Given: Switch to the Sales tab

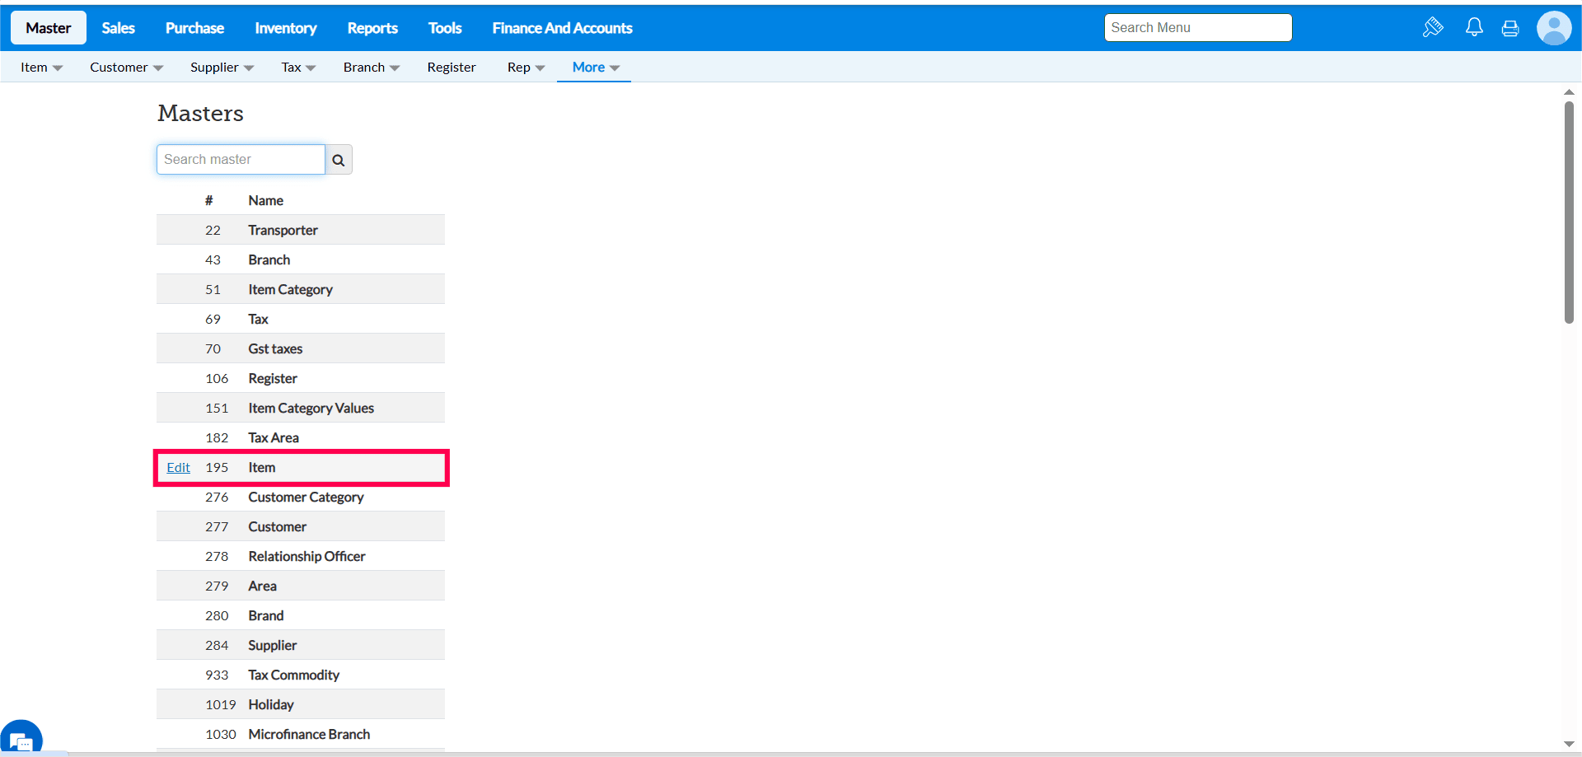Looking at the screenshot, I should pyautogui.click(x=119, y=28).
